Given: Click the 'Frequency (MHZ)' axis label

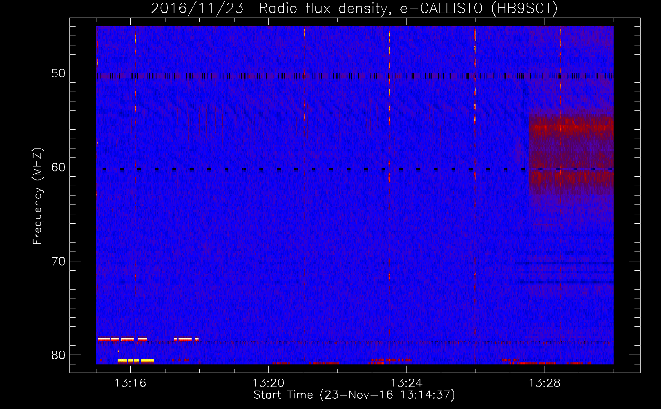Looking at the screenshot, I should (x=37, y=196).
